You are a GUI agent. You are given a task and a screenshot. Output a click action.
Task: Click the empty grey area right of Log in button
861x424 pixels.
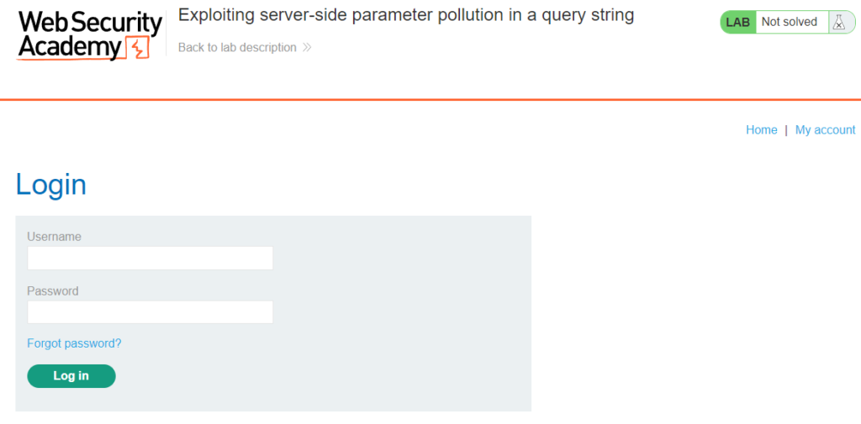click(323, 376)
